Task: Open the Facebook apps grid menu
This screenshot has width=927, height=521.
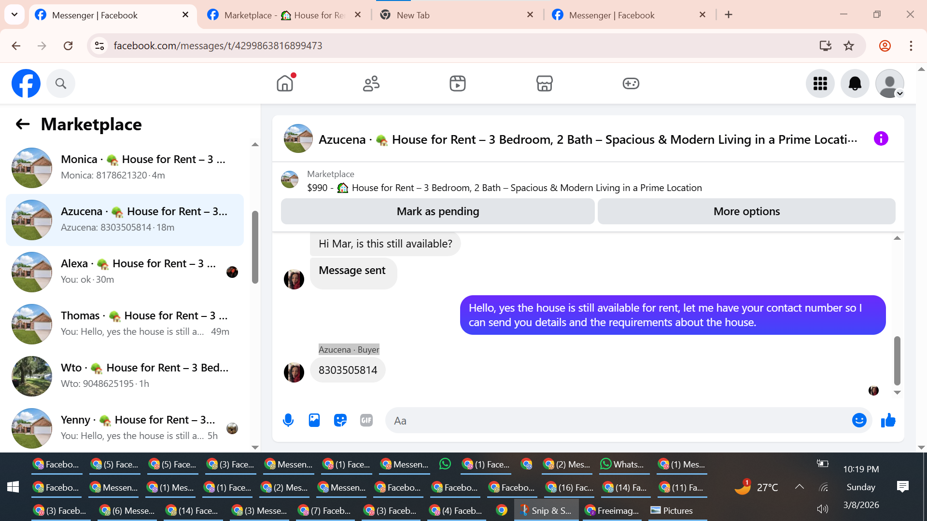Action: pyautogui.click(x=820, y=83)
